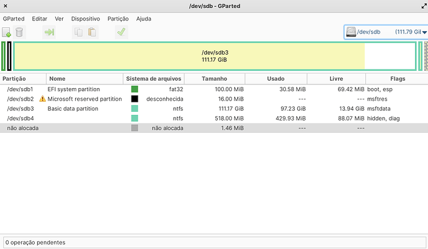Select /dev/sdb3 block in disk map
This screenshot has height=249, width=428.
(x=215, y=56)
